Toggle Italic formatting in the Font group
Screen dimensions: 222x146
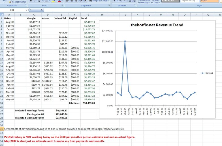(x=35, y=1)
